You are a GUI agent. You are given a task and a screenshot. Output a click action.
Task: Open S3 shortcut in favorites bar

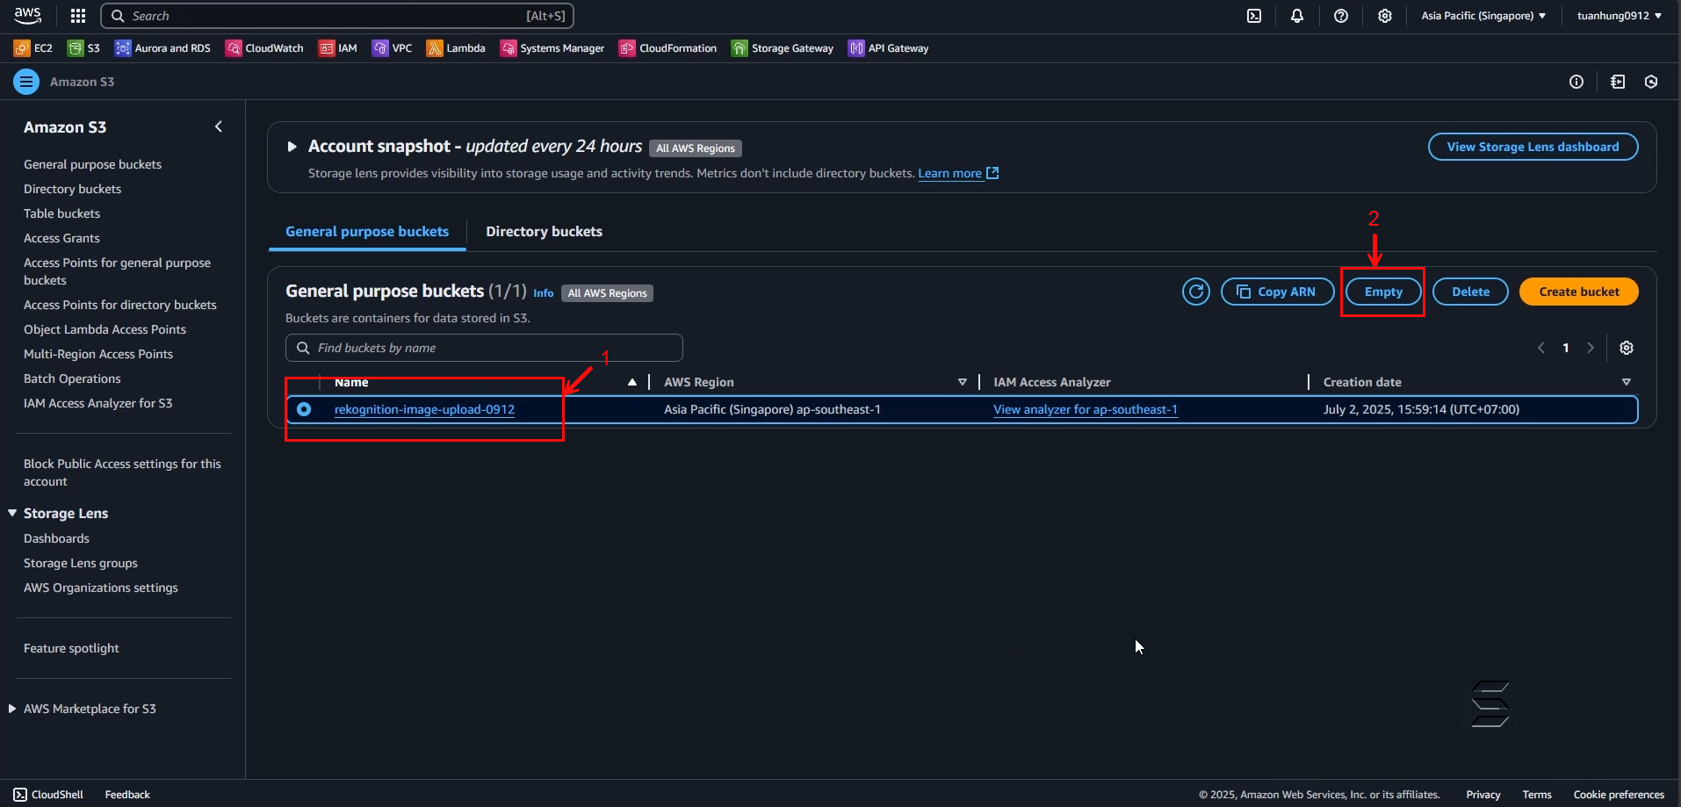[84, 48]
